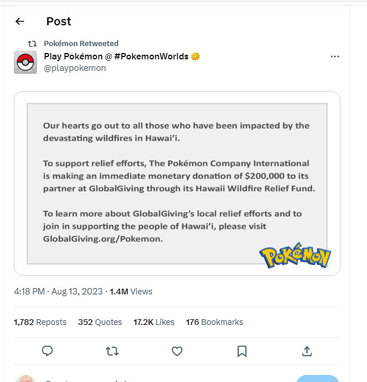
Task: Click the Play Pokémon Poké Ball avatar
Action: coord(25,62)
